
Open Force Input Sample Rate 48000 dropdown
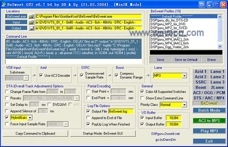click(x=66, y=124)
